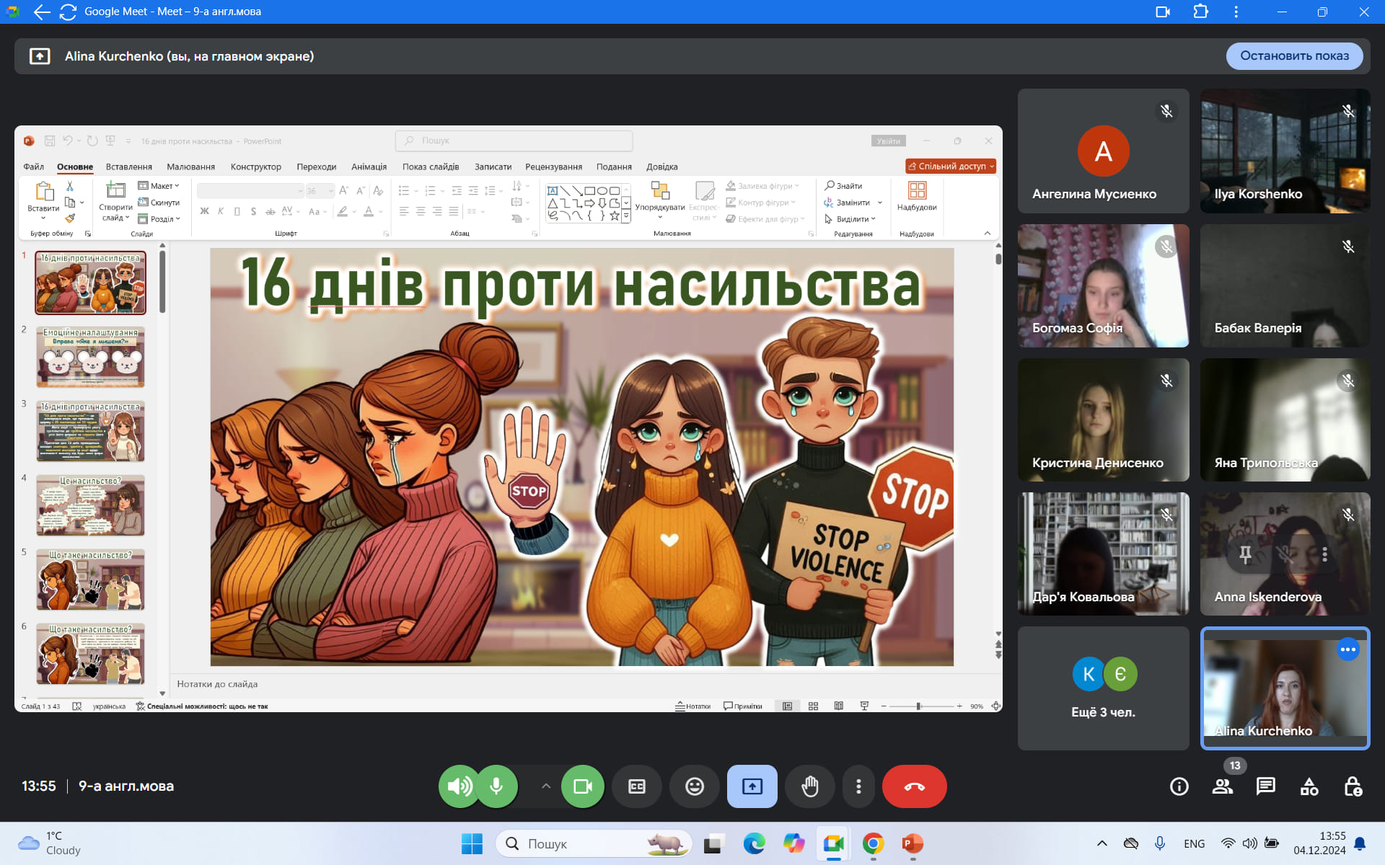This screenshot has width=1385, height=865.
Task: Expand audio settings chevron next to microphone
Action: click(x=546, y=786)
